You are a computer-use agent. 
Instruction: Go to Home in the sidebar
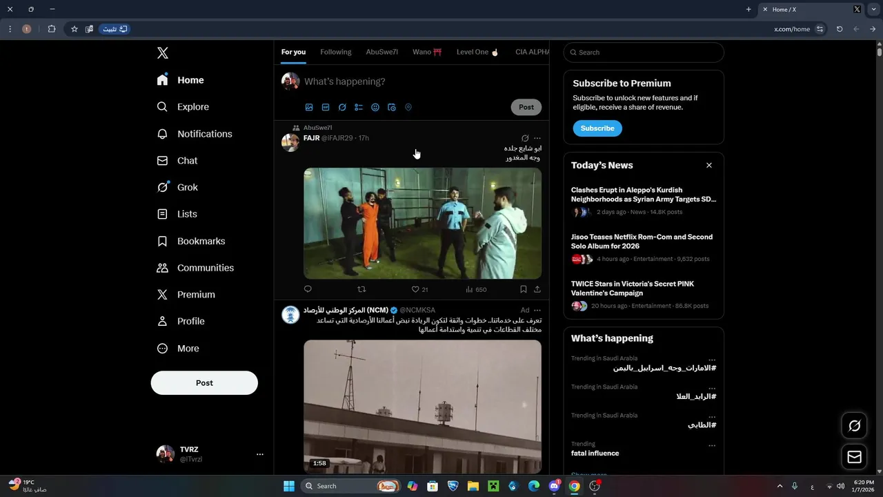tap(181, 80)
